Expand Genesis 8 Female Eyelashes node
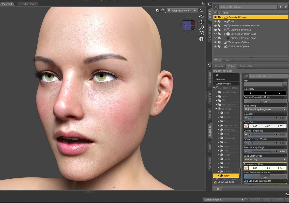This screenshot has width=289, height=203. pyautogui.click(x=225, y=26)
